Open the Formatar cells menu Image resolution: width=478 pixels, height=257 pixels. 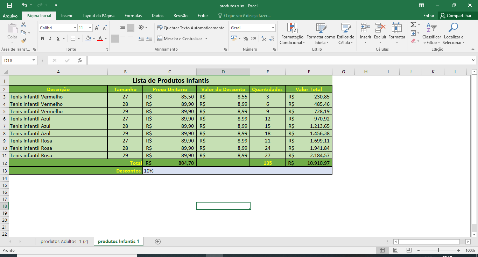click(x=397, y=34)
